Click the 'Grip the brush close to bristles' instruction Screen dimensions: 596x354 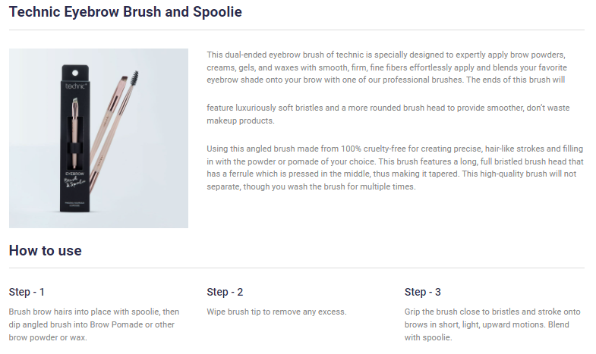tap(492, 324)
